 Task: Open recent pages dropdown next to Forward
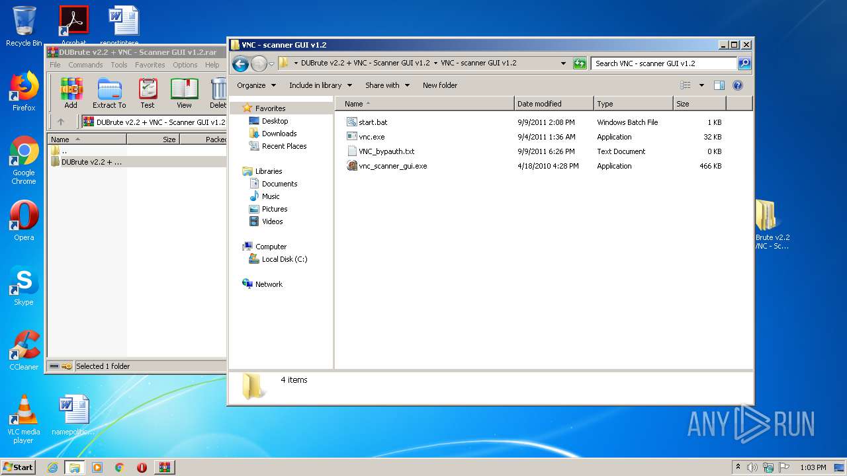tap(271, 64)
